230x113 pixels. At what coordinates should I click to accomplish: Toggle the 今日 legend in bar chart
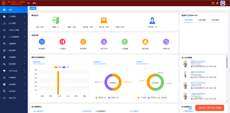click(66, 67)
